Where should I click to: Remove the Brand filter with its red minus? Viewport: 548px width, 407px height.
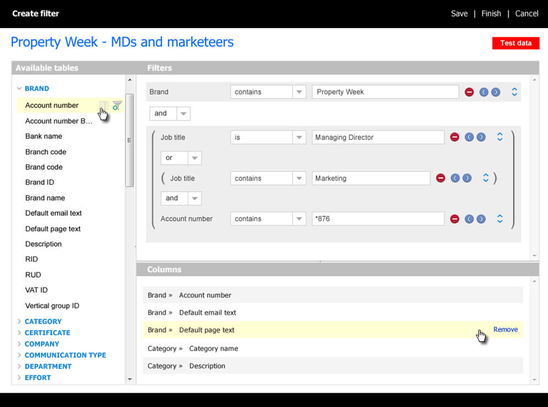[469, 92]
